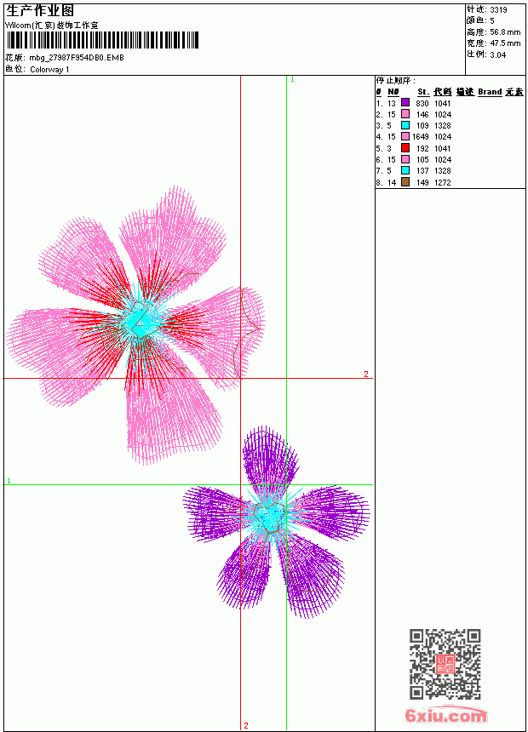Screen dimensions: 528x732
Task: Click the Colorway 1 label
Action: (x=49, y=70)
